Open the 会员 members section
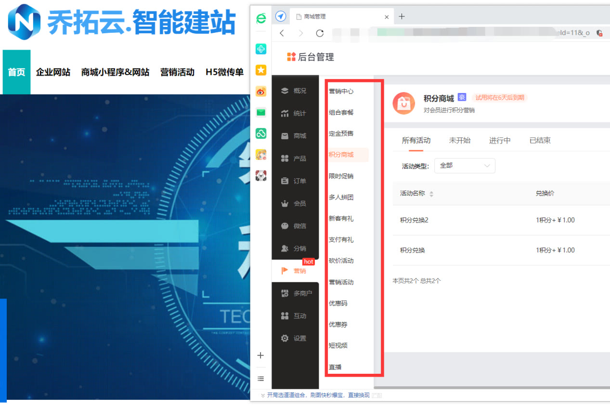610x407 pixels. 294,203
